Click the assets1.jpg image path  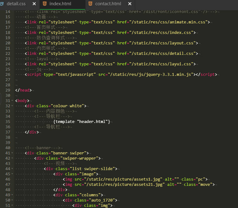123,179
